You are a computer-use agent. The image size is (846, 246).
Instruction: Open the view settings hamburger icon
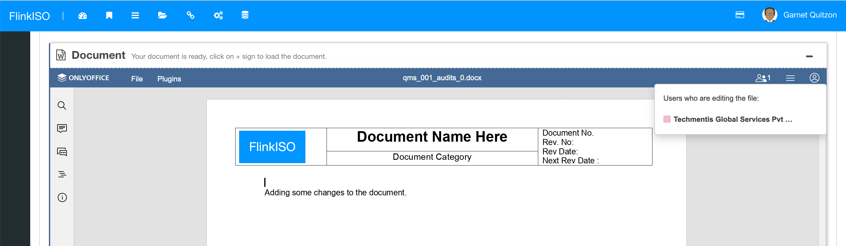790,78
